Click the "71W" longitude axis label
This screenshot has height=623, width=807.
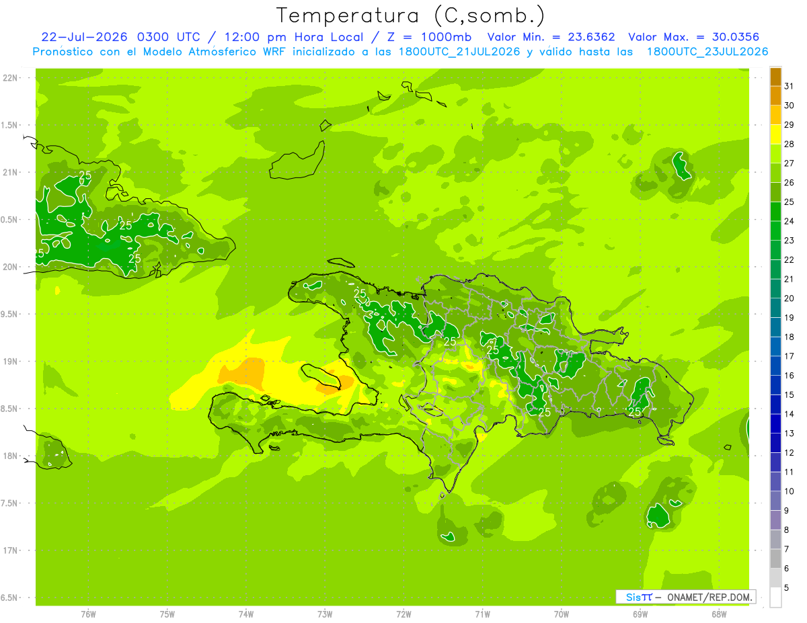tap(482, 615)
